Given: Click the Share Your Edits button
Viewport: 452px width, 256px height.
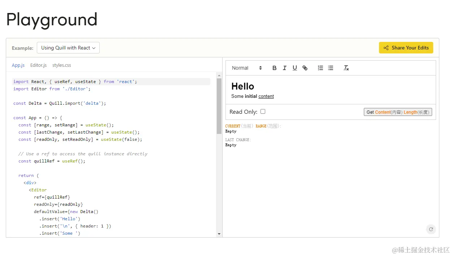Looking at the screenshot, I should pyautogui.click(x=406, y=48).
